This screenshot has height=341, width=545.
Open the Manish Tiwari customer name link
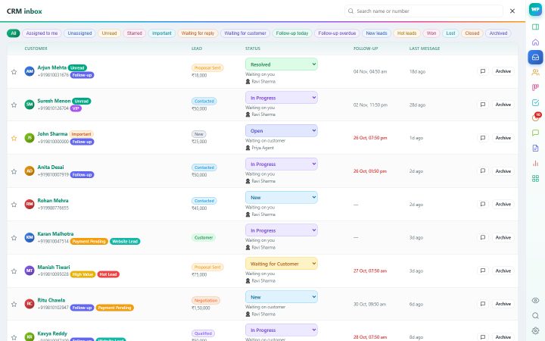click(54, 267)
